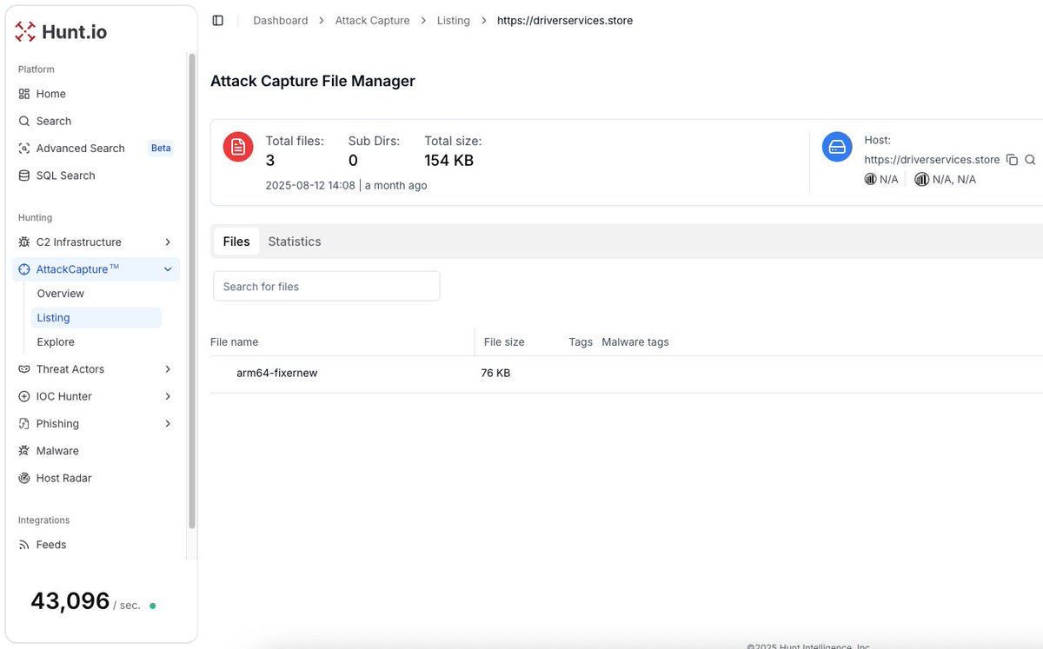
Task: Click the Tags column header
Action: (581, 342)
